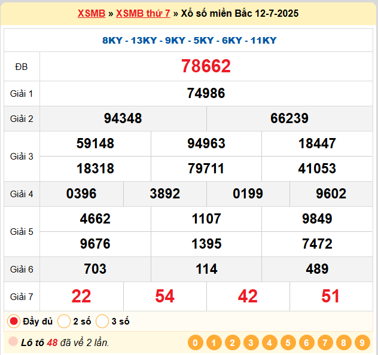Click the Giải 2 row label
The width and height of the screenshot is (378, 355).
click(22, 119)
